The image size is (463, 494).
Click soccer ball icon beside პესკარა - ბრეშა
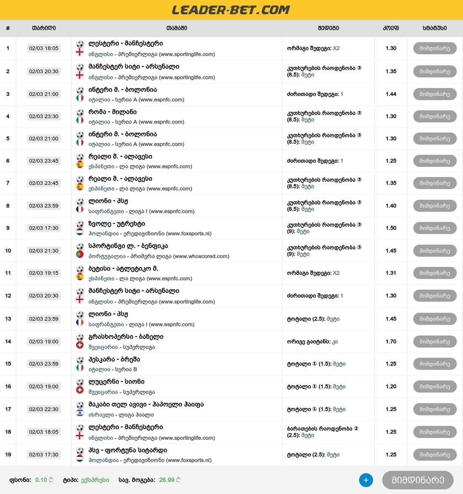click(x=80, y=360)
